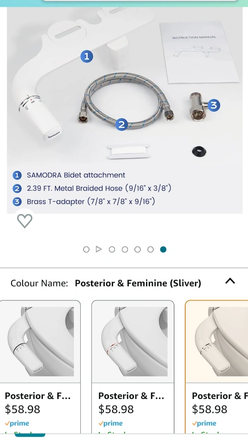The width and height of the screenshot is (248, 441).
Task: Tap the second option's $58.98 price
Action: pos(116,409)
